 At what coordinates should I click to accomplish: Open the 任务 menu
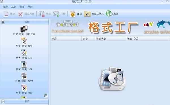point(5,7)
